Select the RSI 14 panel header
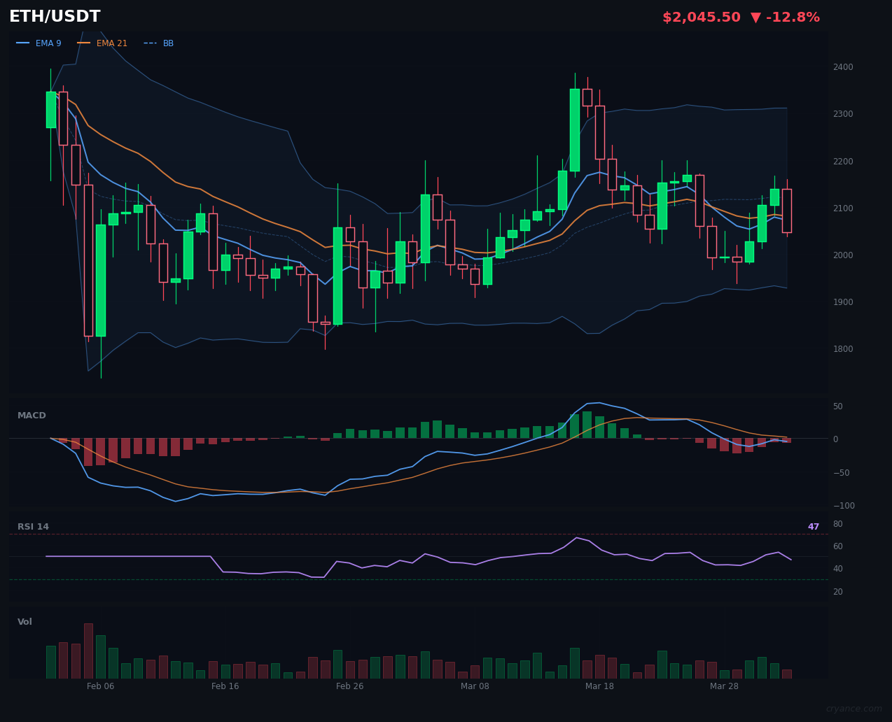The image size is (892, 722). click(34, 526)
